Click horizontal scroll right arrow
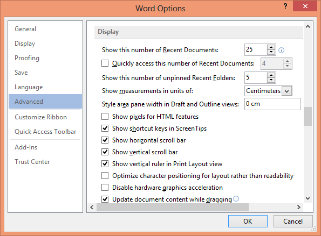Screen dimensions: 321x236 (299, 208)
